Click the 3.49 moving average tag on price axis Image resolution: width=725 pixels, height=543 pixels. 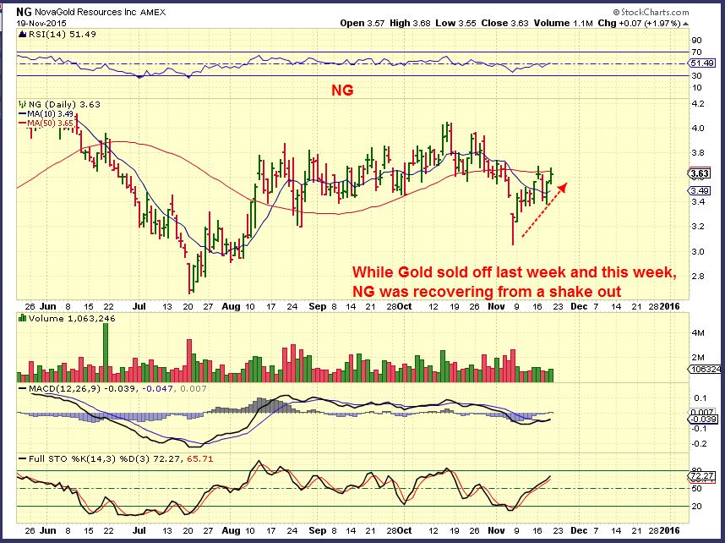[699, 190]
